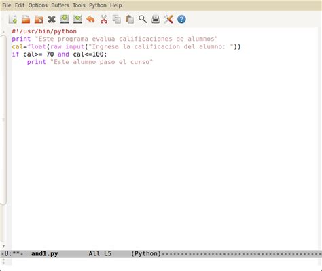Click the scrollbar down arrow at bottom left
This screenshot has width=322, height=271.
click(x=3, y=246)
